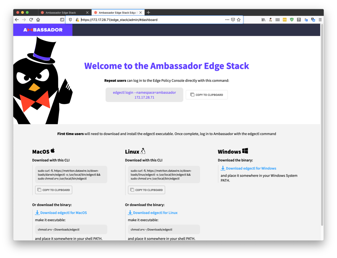Copy the edgectl login command to clipboard
337x258 pixels.
click(207, 95)
